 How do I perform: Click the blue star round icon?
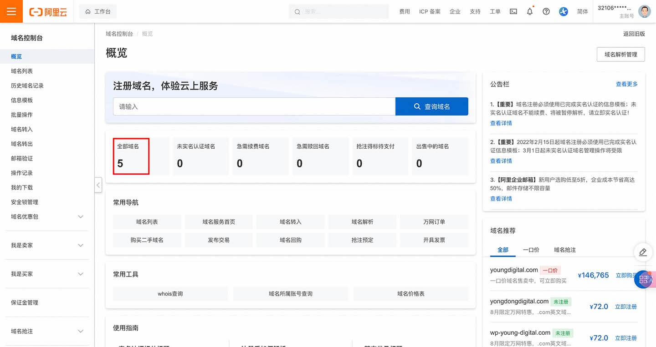pyautogui.click(x=564, y=12)
